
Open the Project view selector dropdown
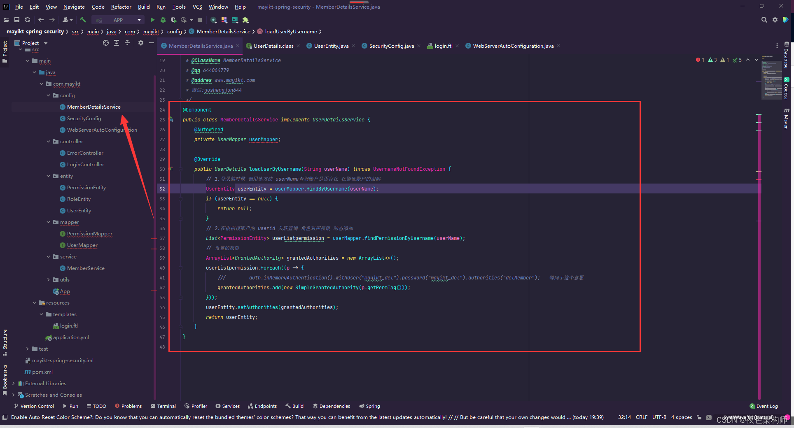pos(31,43)
